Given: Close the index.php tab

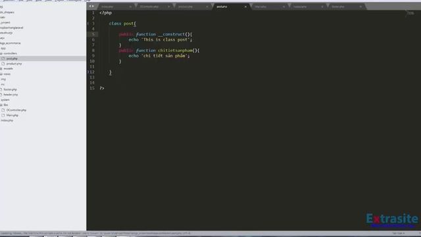Looking at the screenshot, I should [130, 7].
